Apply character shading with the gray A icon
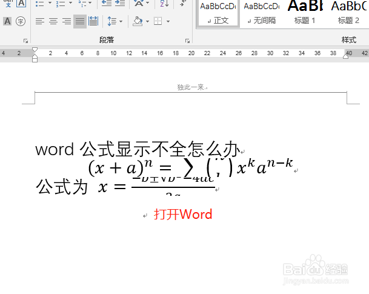This screenshot has width=369, height=294. pyautogui.click(x=7, y=21)
